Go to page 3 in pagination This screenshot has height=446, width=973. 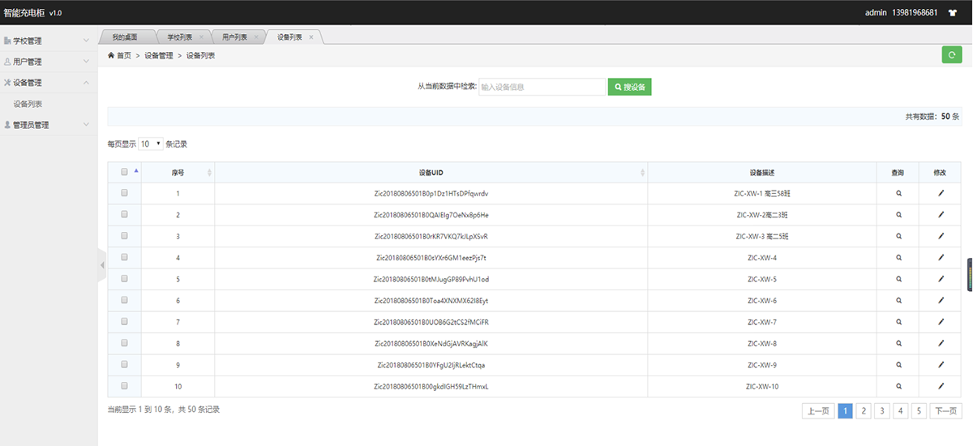(882, 411)
